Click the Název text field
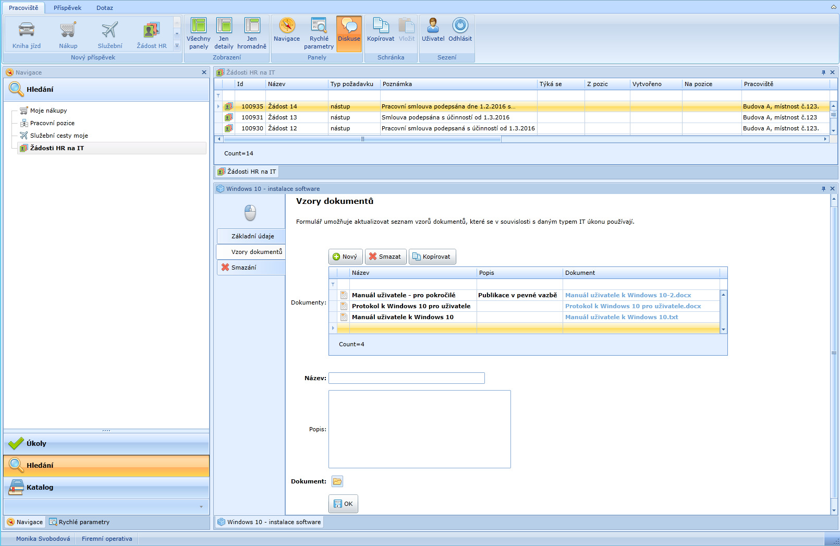Image resolution: width=840 pixels, height=546 pixels. (406, 378)
